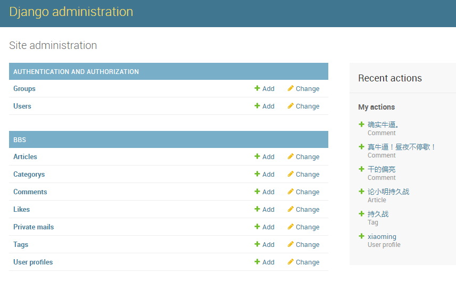Viewport: 456px width, 281px height.
Task: Click Add link for Likes
Action: pyautogui.click(x=268, y=210)
